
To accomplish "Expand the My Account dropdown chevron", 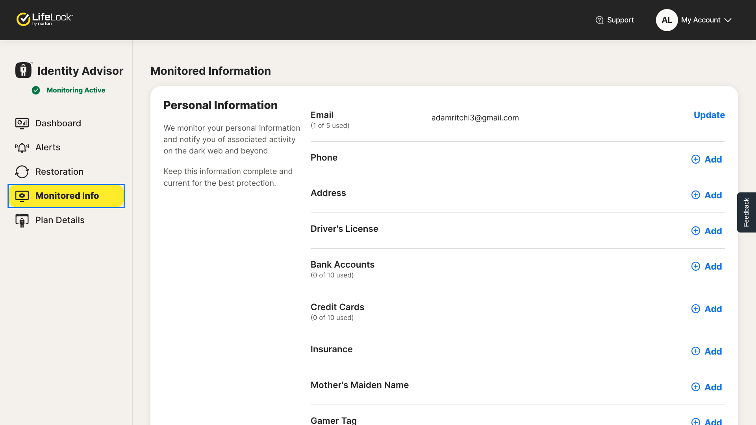I will [x=728, y=20].
